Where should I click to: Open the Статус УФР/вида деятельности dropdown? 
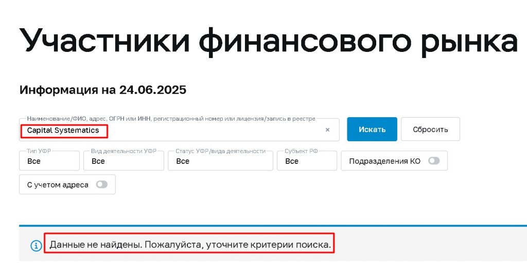[x=220, y=161]
